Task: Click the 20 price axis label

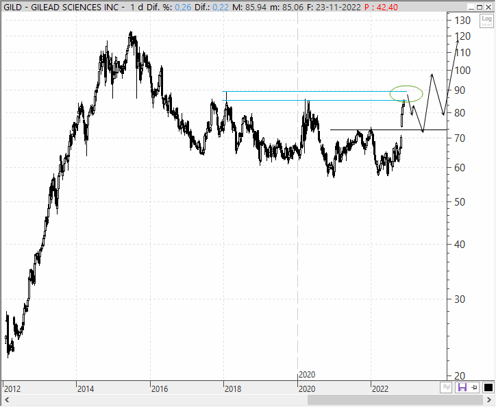Action: pos(460,376)
